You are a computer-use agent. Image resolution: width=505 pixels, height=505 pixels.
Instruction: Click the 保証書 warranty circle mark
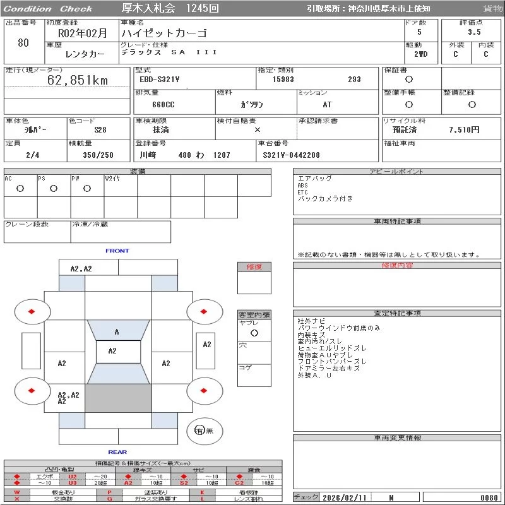(409, 80)
